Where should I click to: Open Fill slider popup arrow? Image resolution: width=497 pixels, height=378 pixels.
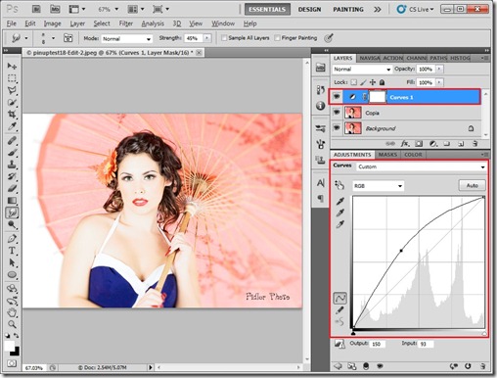pos(439,82)
